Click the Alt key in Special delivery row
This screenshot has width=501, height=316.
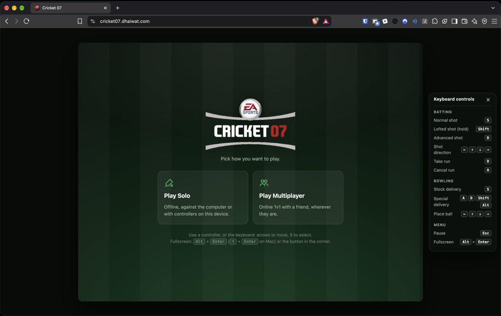[486, 205]
